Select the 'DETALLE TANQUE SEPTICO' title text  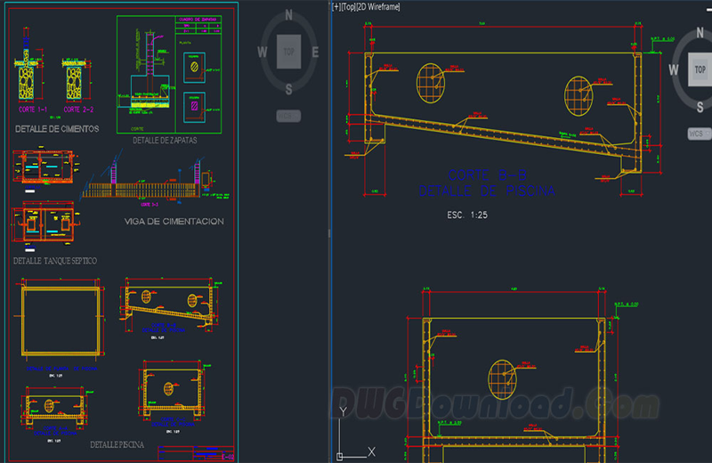click(55, 261)
